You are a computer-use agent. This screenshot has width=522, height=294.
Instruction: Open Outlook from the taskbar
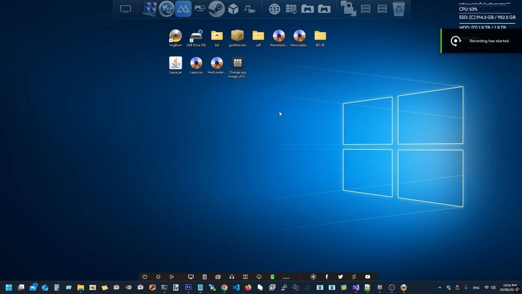coord(45,287)
